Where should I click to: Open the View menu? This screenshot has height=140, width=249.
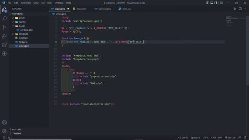coord(36,3)
